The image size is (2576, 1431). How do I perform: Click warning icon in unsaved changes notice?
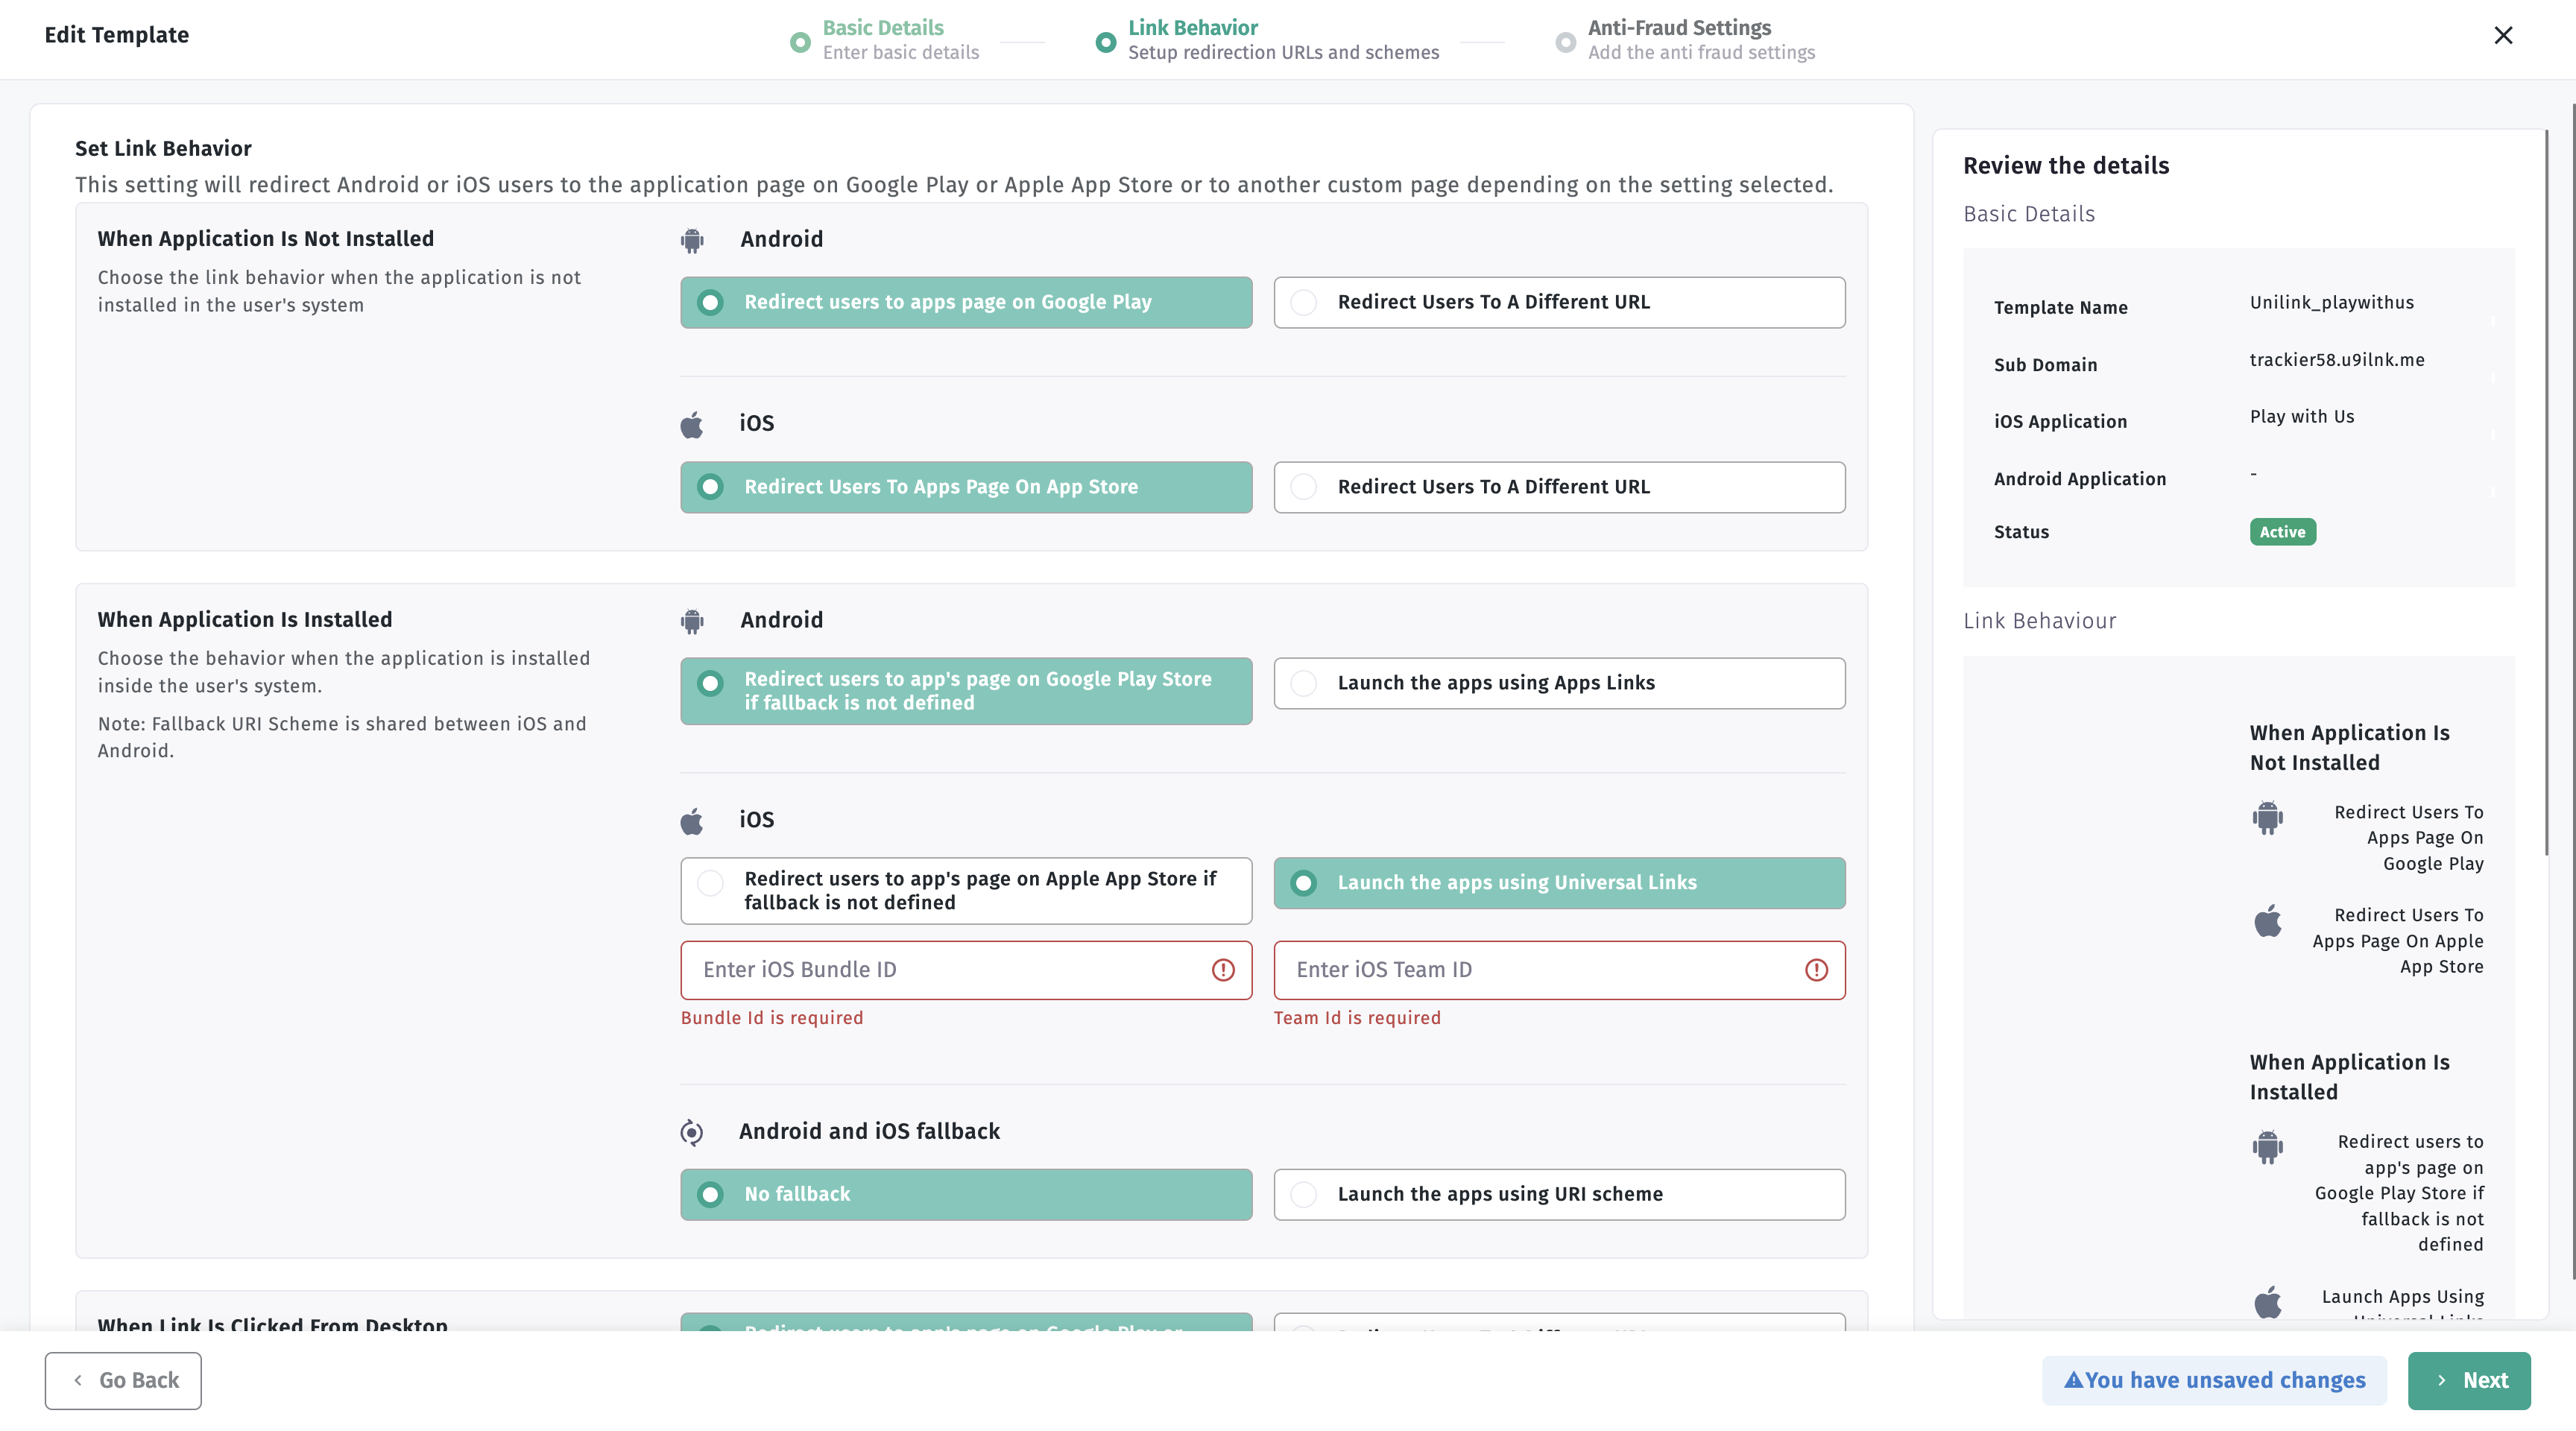tap(2074, 1380)
